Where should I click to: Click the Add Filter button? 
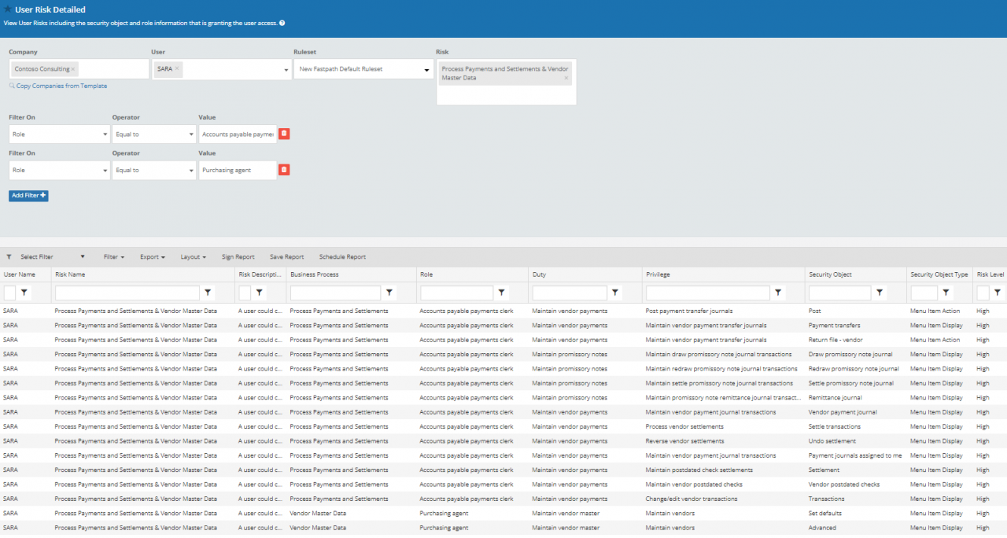[x=28, y=195]
